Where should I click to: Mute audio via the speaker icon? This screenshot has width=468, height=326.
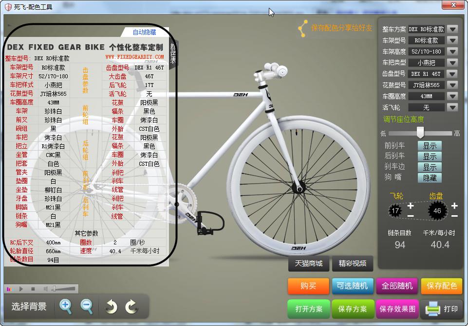click(x=45, y=289)
